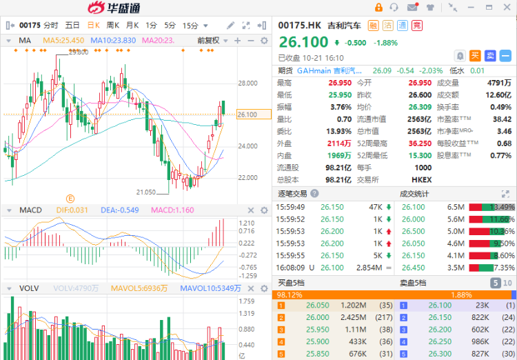The height and width of the screenshot is (360, 517).
Task: Set a price alert bell icon
Action: click(x=460, y=56)
